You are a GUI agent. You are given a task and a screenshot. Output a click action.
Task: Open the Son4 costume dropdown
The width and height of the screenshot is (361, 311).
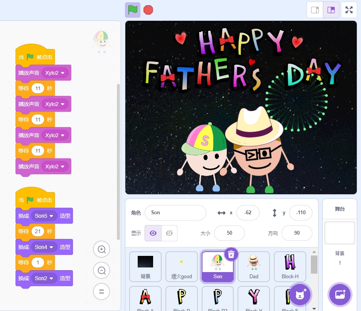pos(51,247)
